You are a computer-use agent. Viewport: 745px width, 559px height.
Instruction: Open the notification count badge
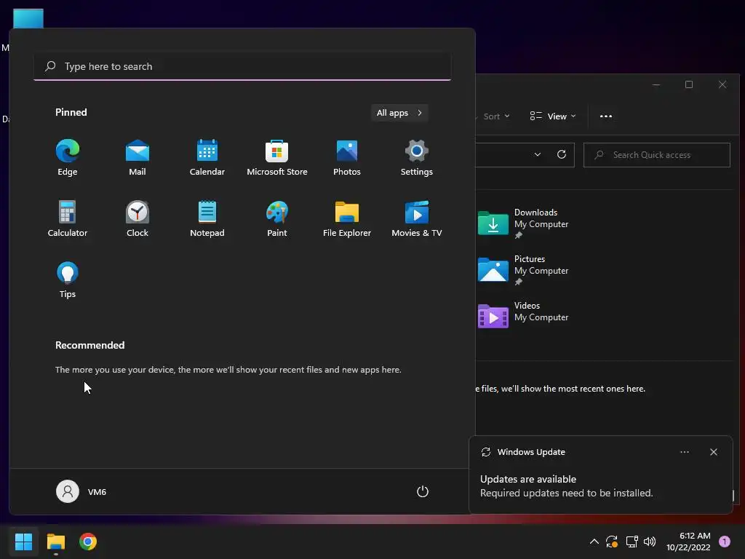point(725,542)
